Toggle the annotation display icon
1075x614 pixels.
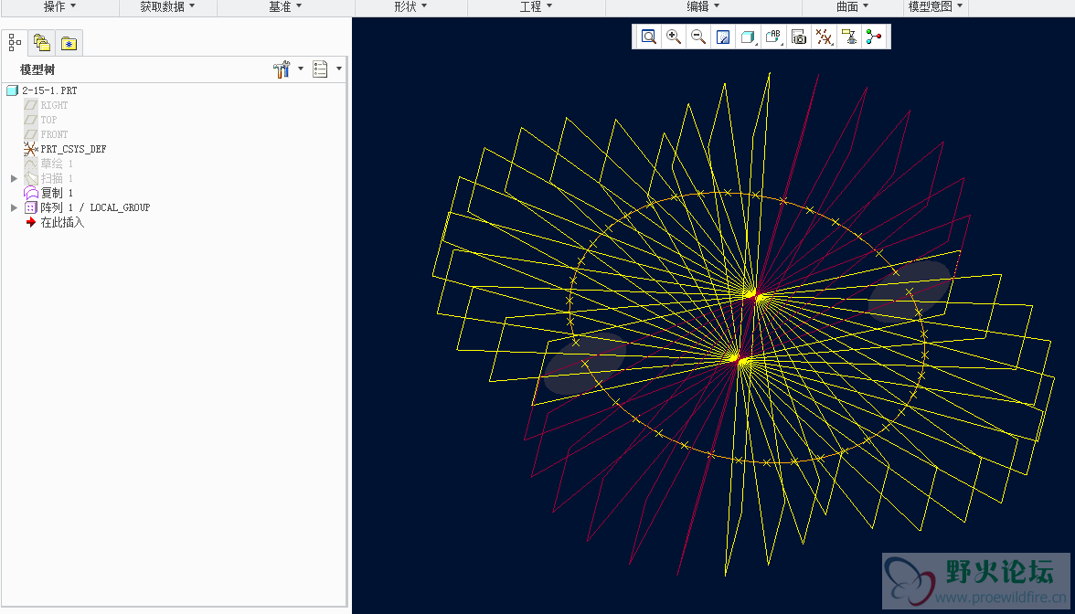pyautogui.click(x=849, y=37)
